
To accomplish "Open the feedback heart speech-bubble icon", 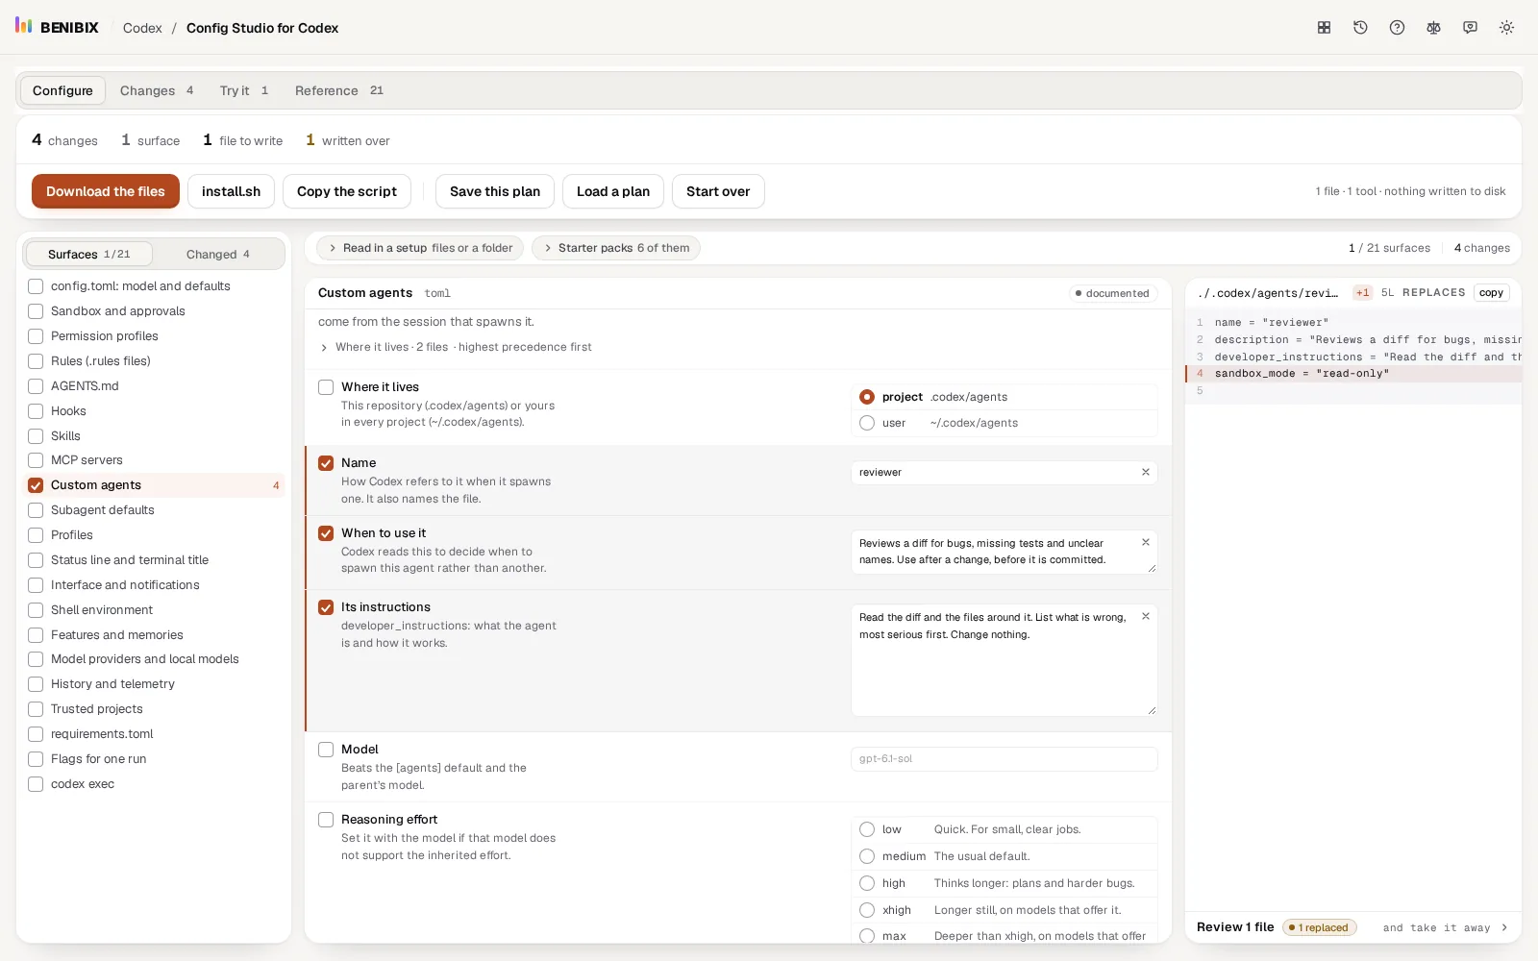I will (1470, 28).
